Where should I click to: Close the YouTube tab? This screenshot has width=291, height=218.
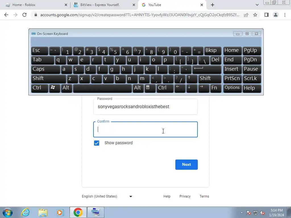[x=202, y=5]
